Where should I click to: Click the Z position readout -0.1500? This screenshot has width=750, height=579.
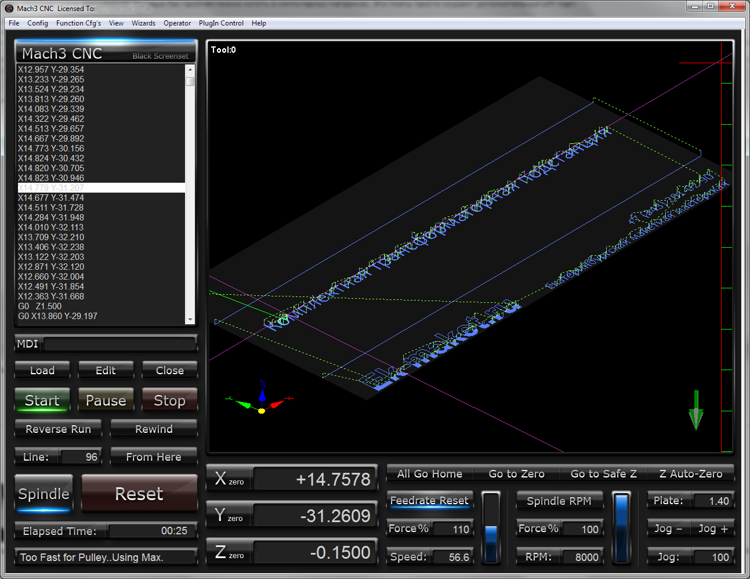point(315,552)
